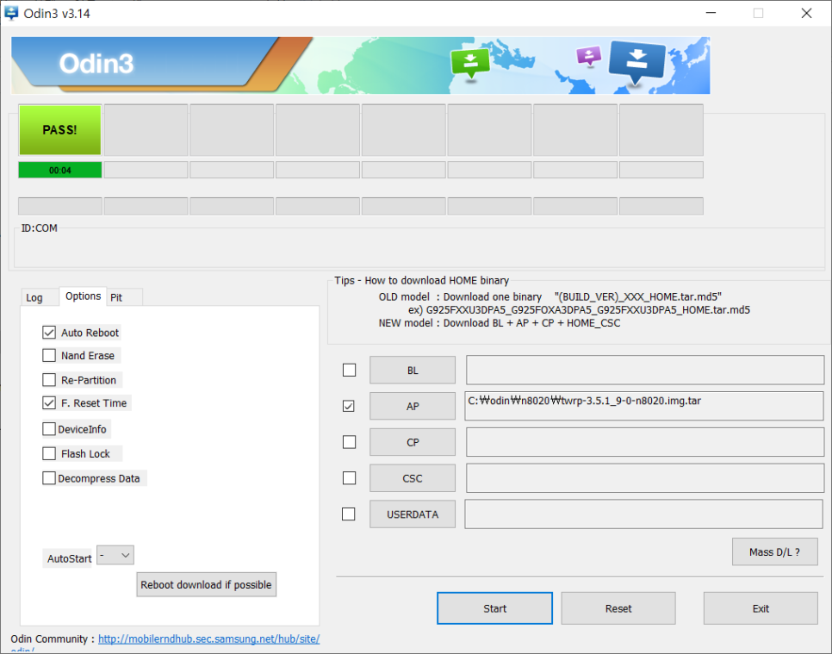
Task: Click the BL file button
Action: (413, 370)
